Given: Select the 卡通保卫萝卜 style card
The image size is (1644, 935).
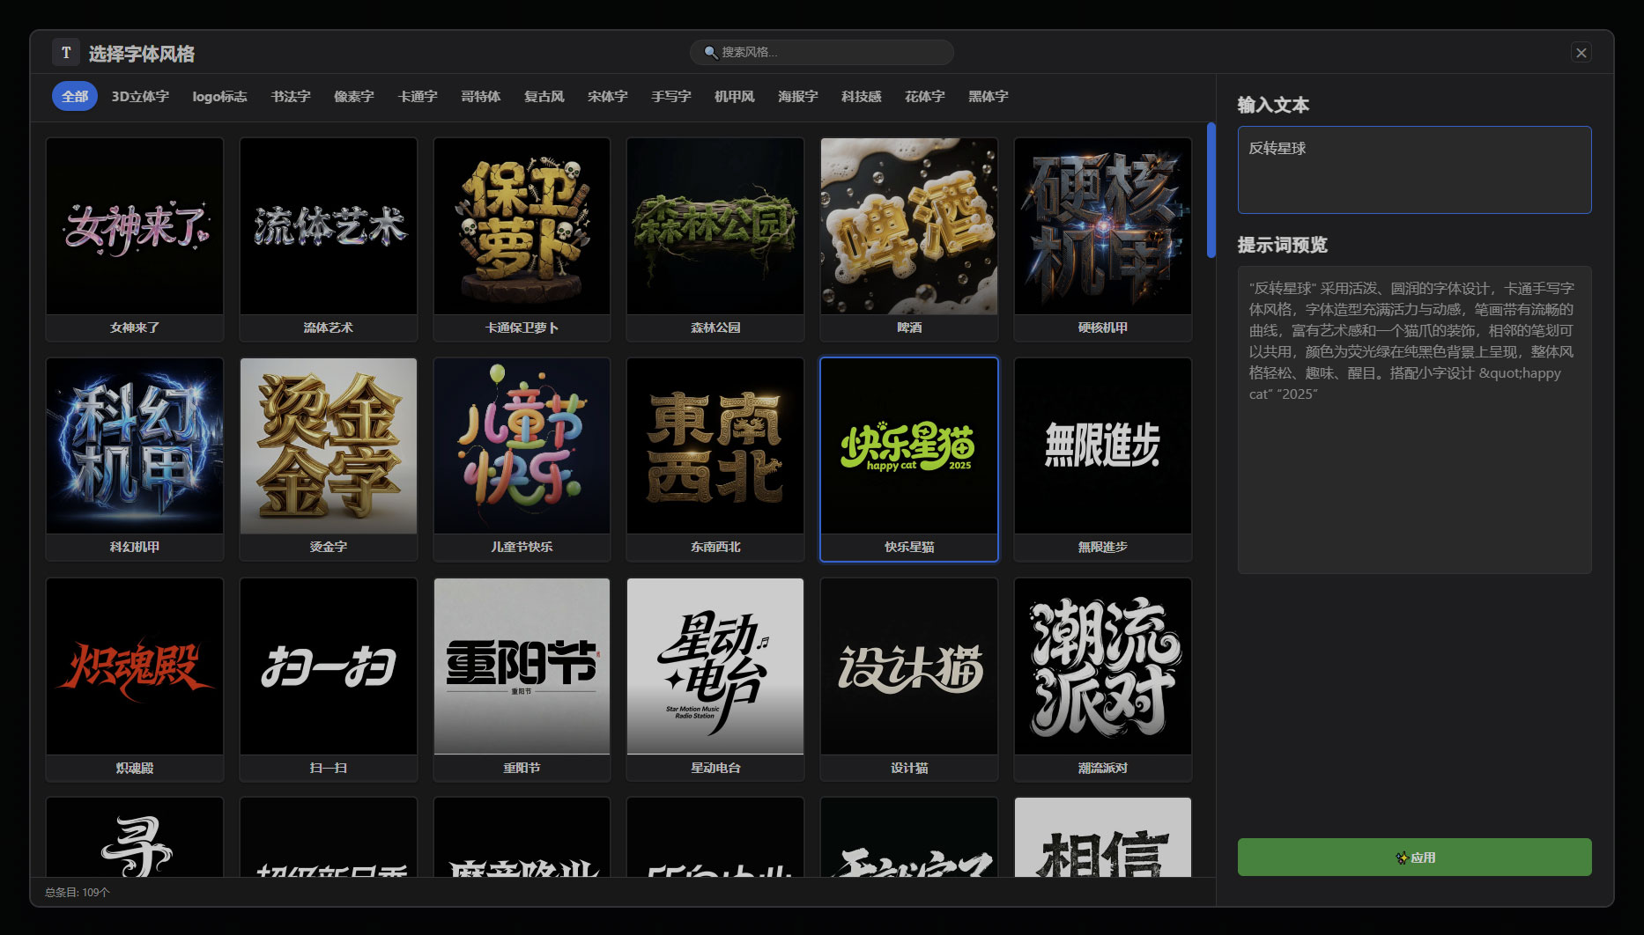Looking at the screenshot, I should click(522, 239).
